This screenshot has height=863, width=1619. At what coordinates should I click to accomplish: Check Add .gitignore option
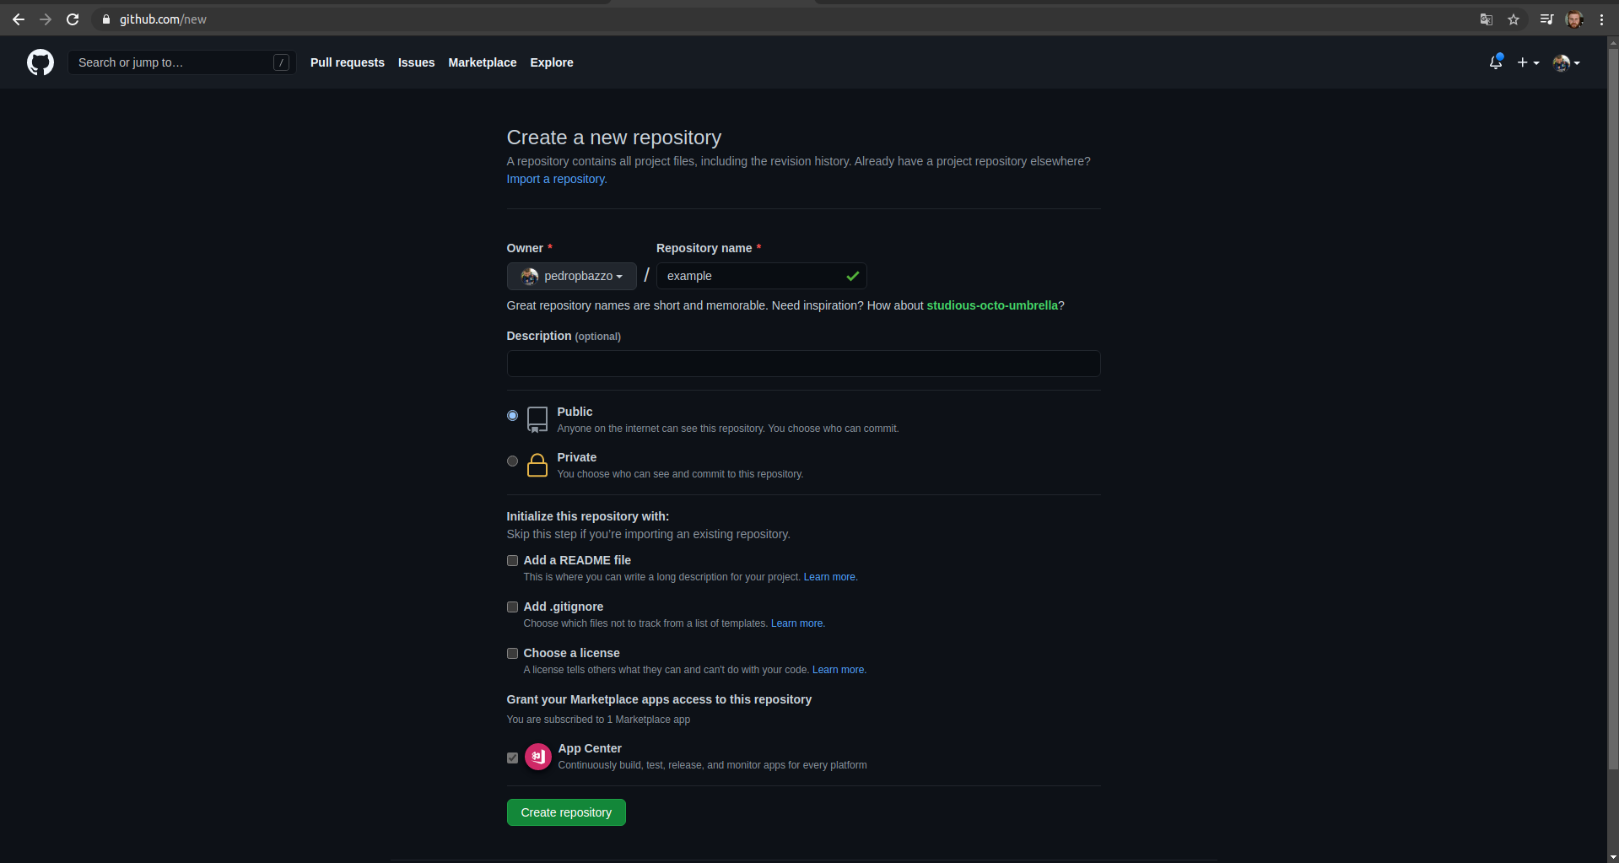coord(512,607)
